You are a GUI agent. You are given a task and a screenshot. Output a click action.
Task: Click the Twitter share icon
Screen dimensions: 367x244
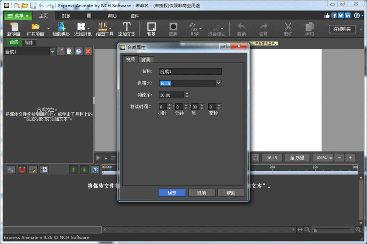pyautogui.click(x=341, y=16)
